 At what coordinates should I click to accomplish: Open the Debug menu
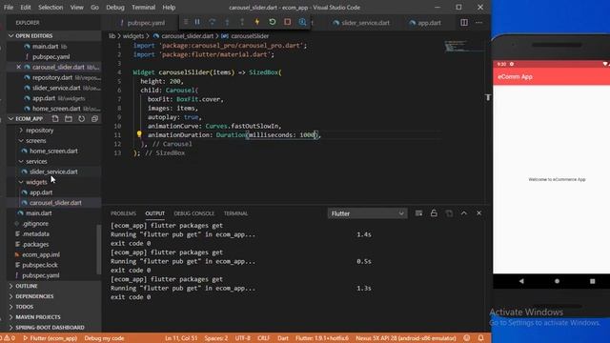tap(115, 7)
